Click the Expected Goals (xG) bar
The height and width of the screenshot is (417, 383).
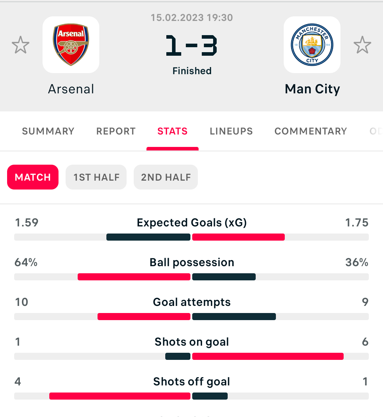(x=191, y=237)
